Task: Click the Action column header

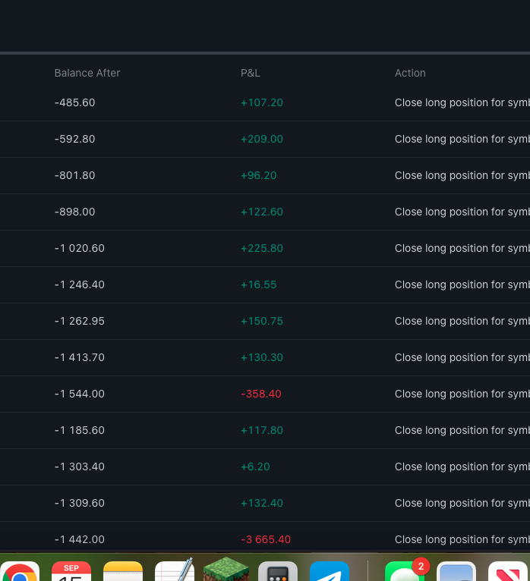Action: [410, 73]
